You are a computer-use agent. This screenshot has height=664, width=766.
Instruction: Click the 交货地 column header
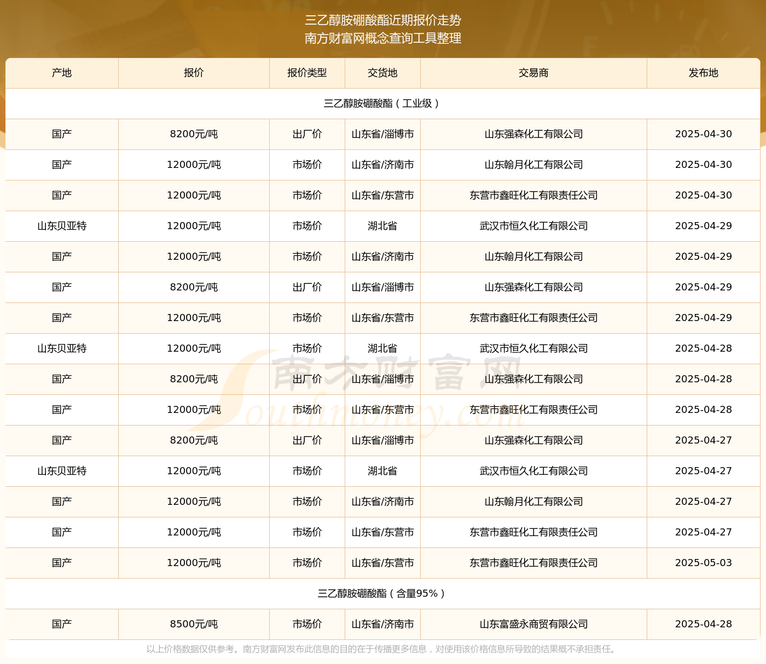pos(382,73)
